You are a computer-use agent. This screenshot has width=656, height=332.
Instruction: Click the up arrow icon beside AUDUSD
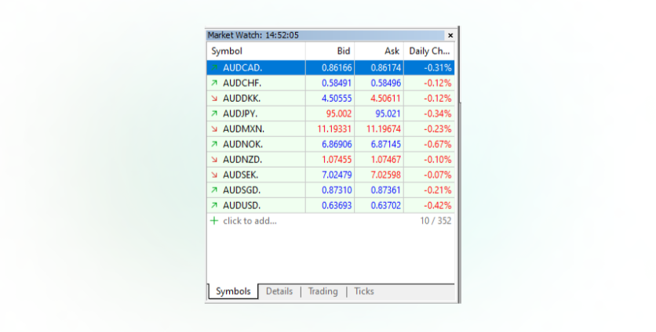point(213,205)
